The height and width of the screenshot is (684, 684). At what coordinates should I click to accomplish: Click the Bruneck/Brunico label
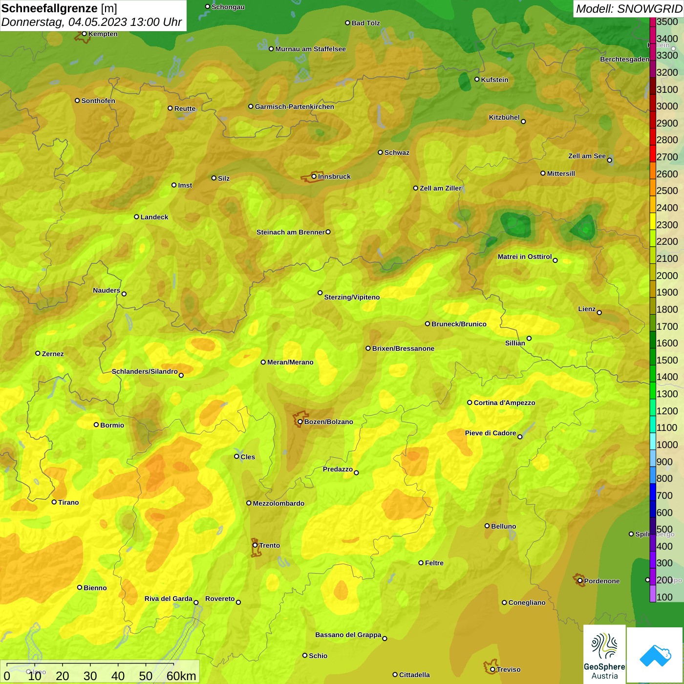[x=459, y=324]
